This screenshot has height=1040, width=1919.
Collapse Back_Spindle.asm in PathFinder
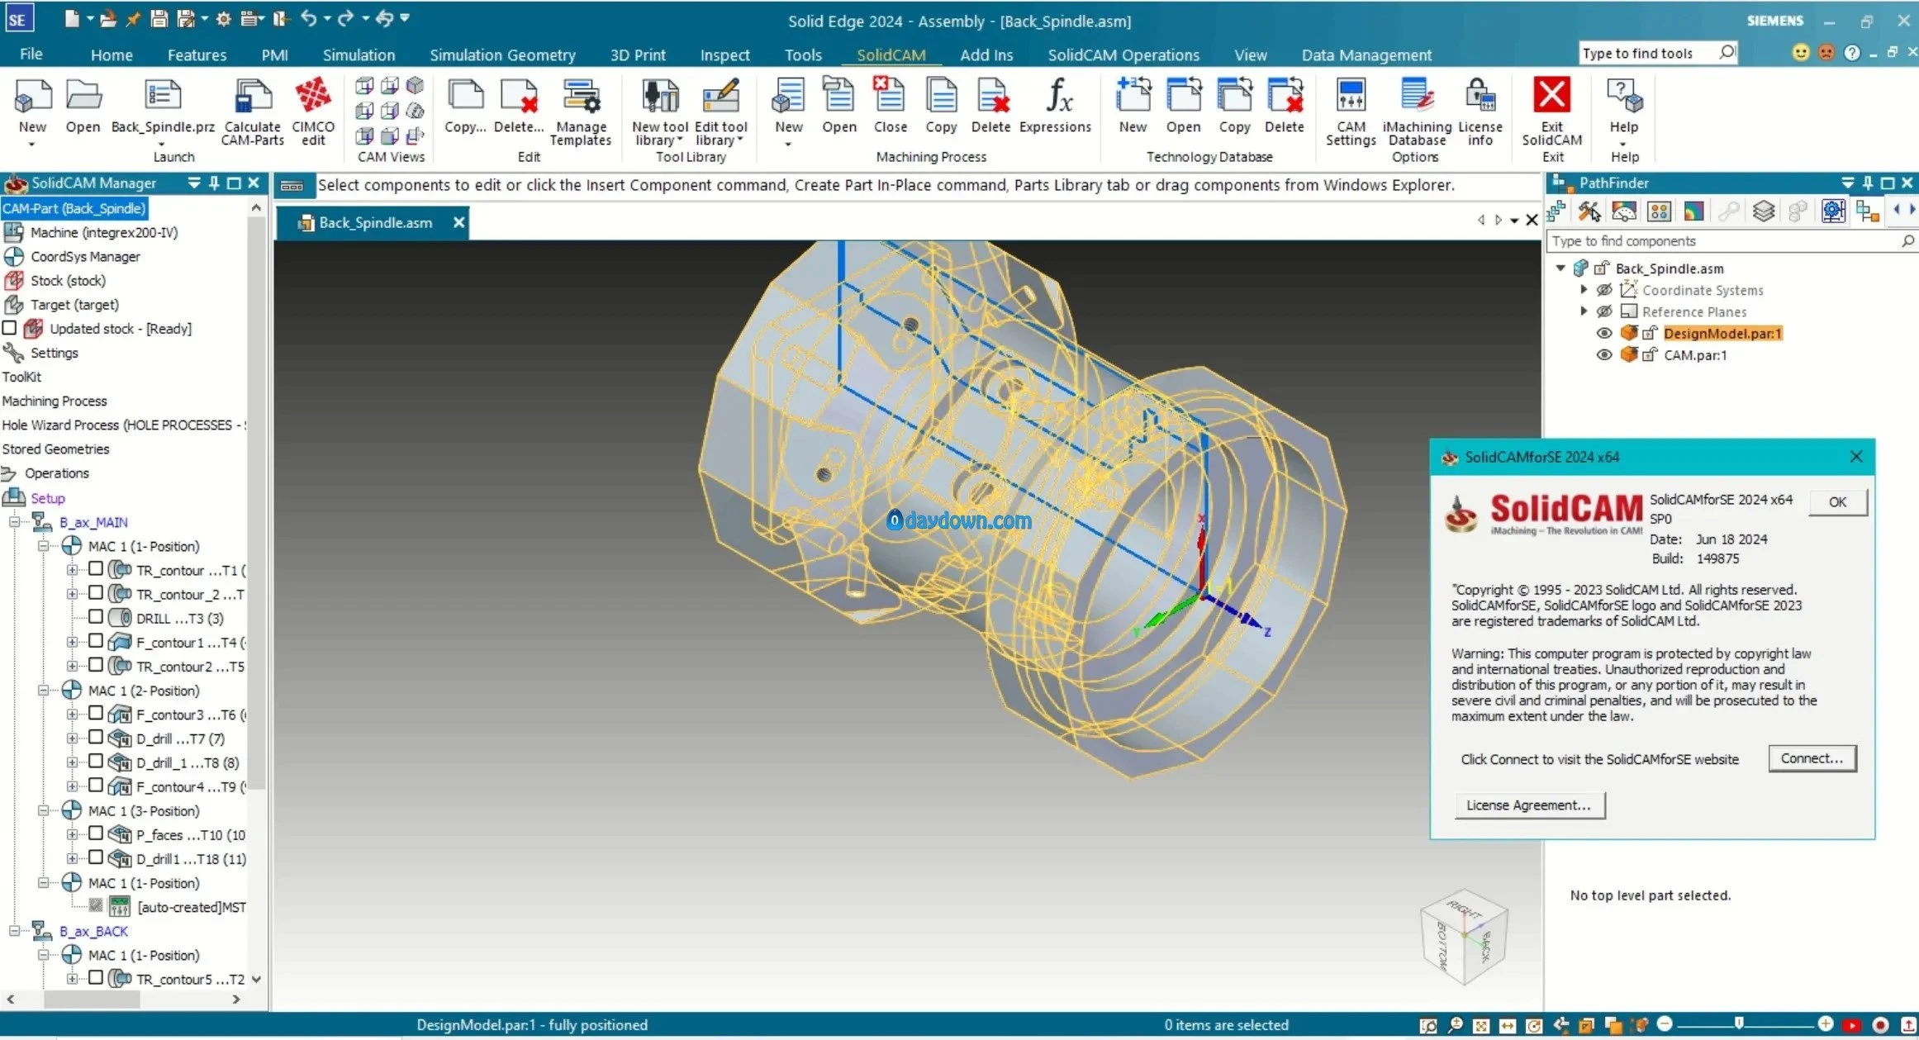tap(1560, 268)
